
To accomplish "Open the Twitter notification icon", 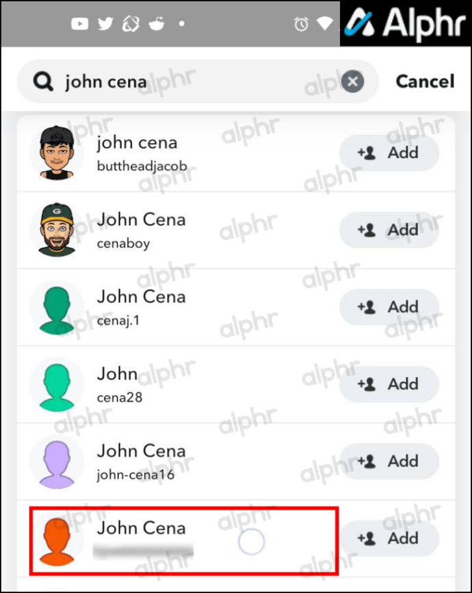I will pyautogui.click(x=105, y=24).
